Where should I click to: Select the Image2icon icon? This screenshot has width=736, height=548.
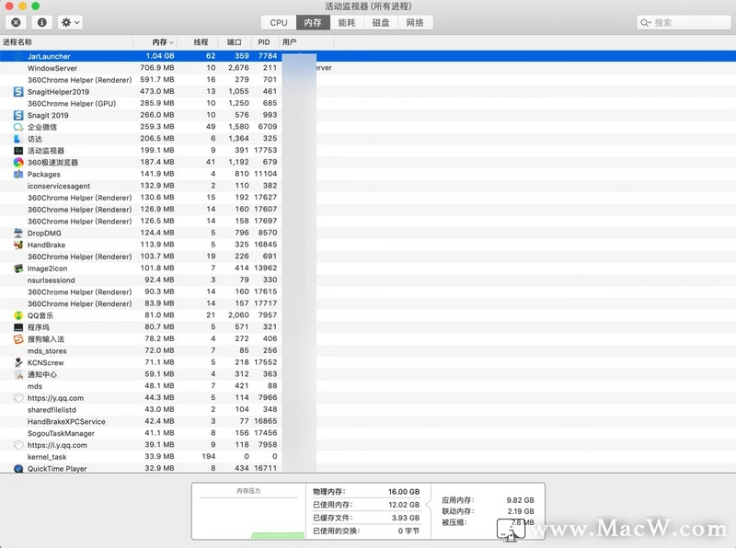pyautogui.click(x=18, y=268)
